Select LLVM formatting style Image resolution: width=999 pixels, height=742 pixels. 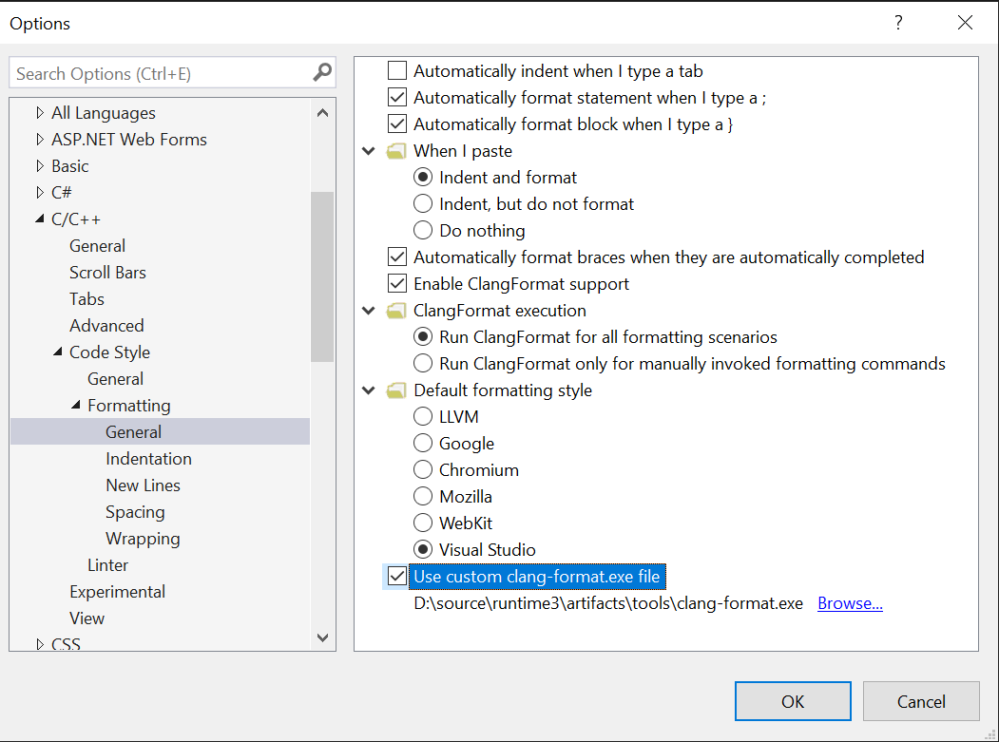coord(423,416)
